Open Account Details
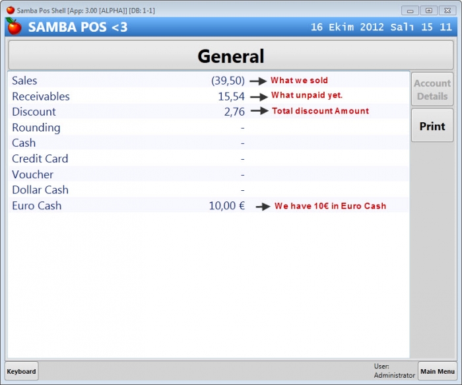Screen dimensions: 462x385 click(432, 90)
